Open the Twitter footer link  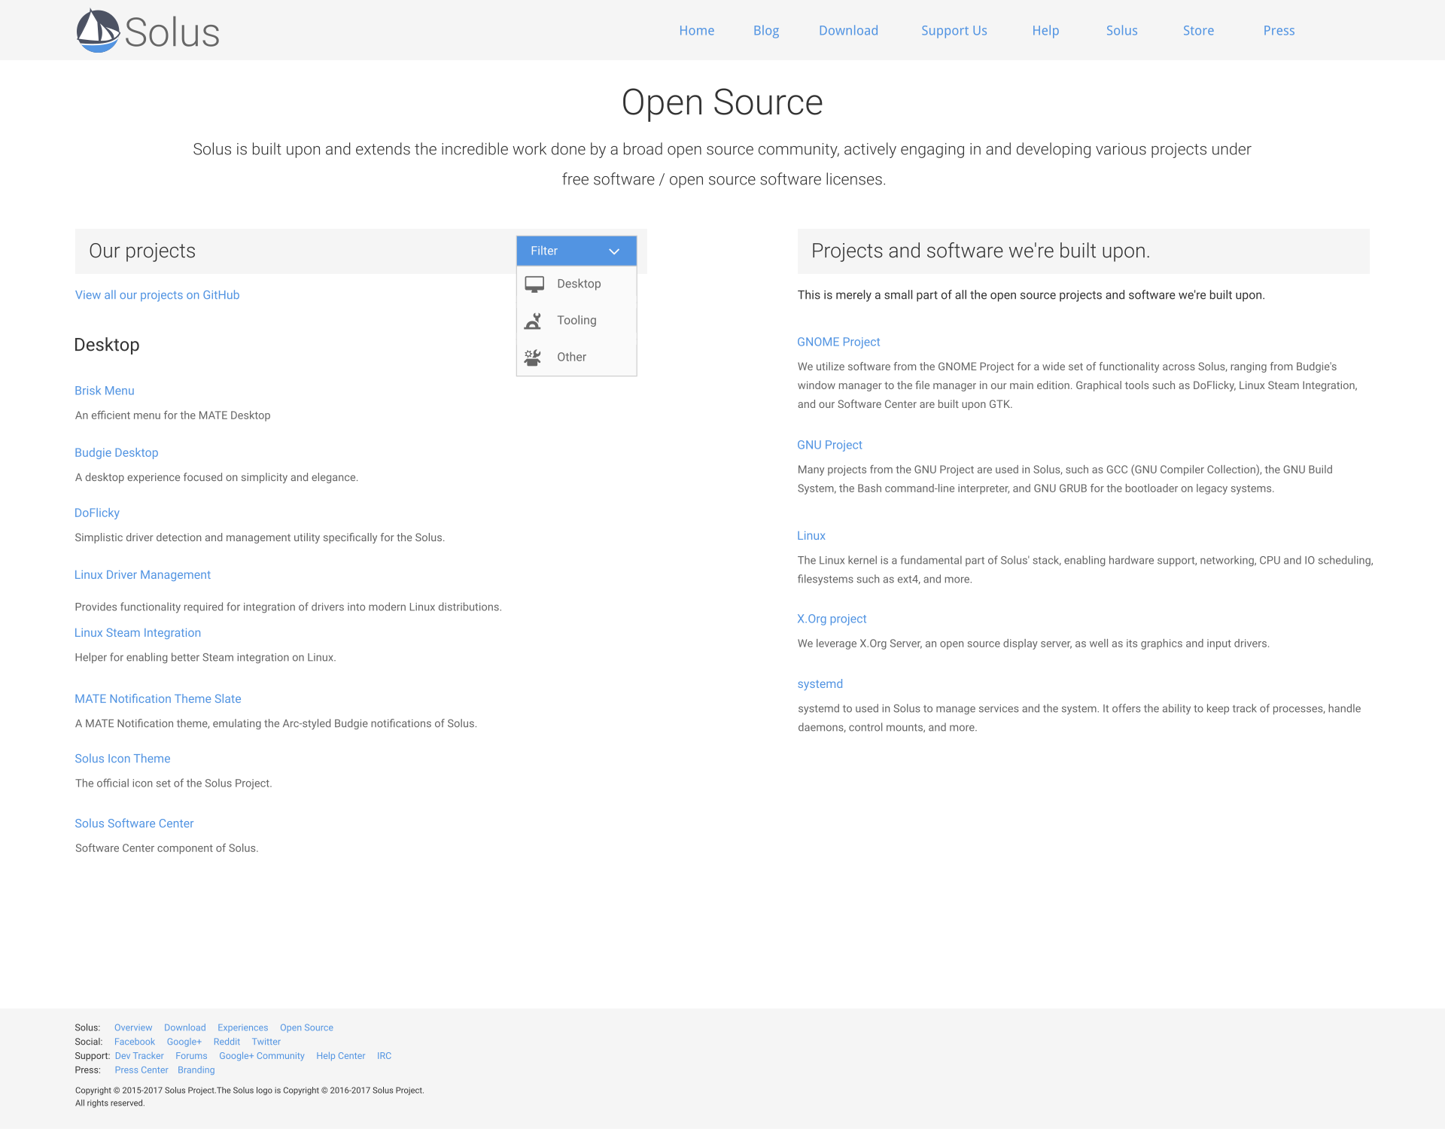[266, 1042]
